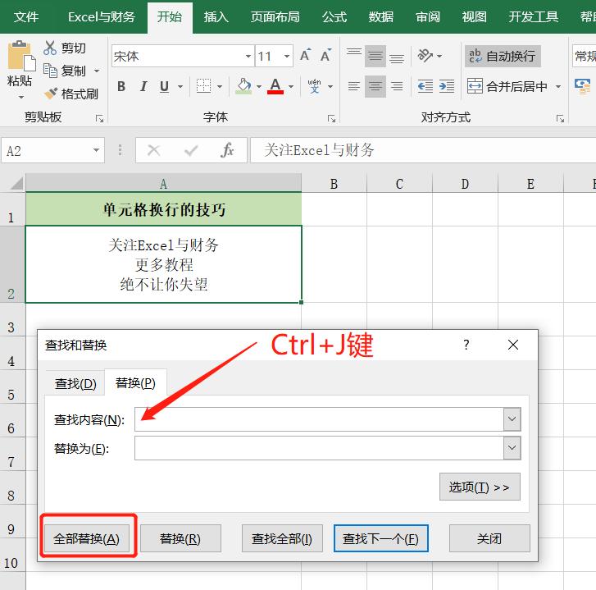Click the 查找全部(I) button
This screenshot has height=590, width=596.
point(282,538)
